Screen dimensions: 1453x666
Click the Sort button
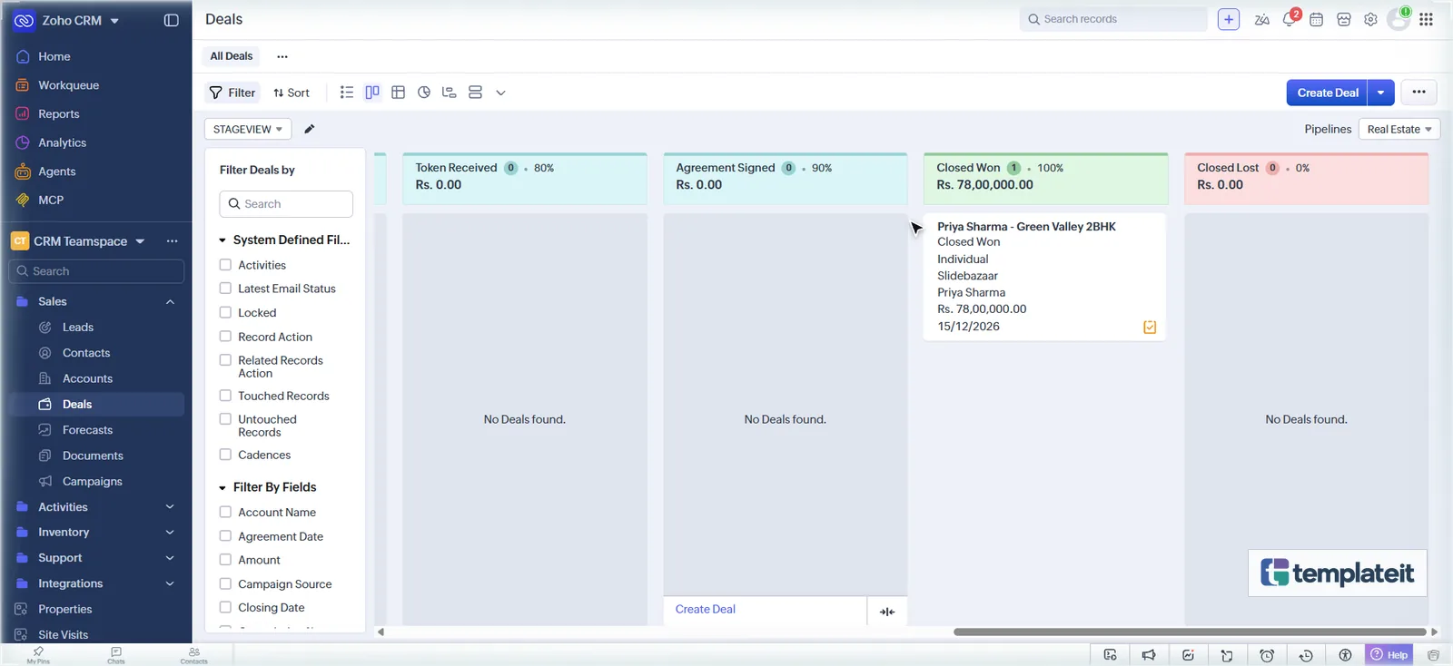(291, 93)
